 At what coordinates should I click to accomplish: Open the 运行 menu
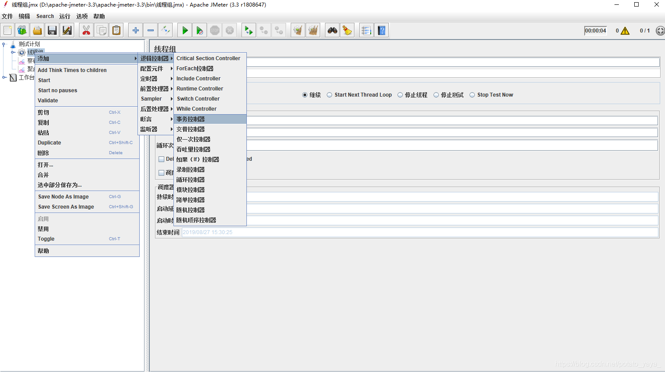coord(65,16)
